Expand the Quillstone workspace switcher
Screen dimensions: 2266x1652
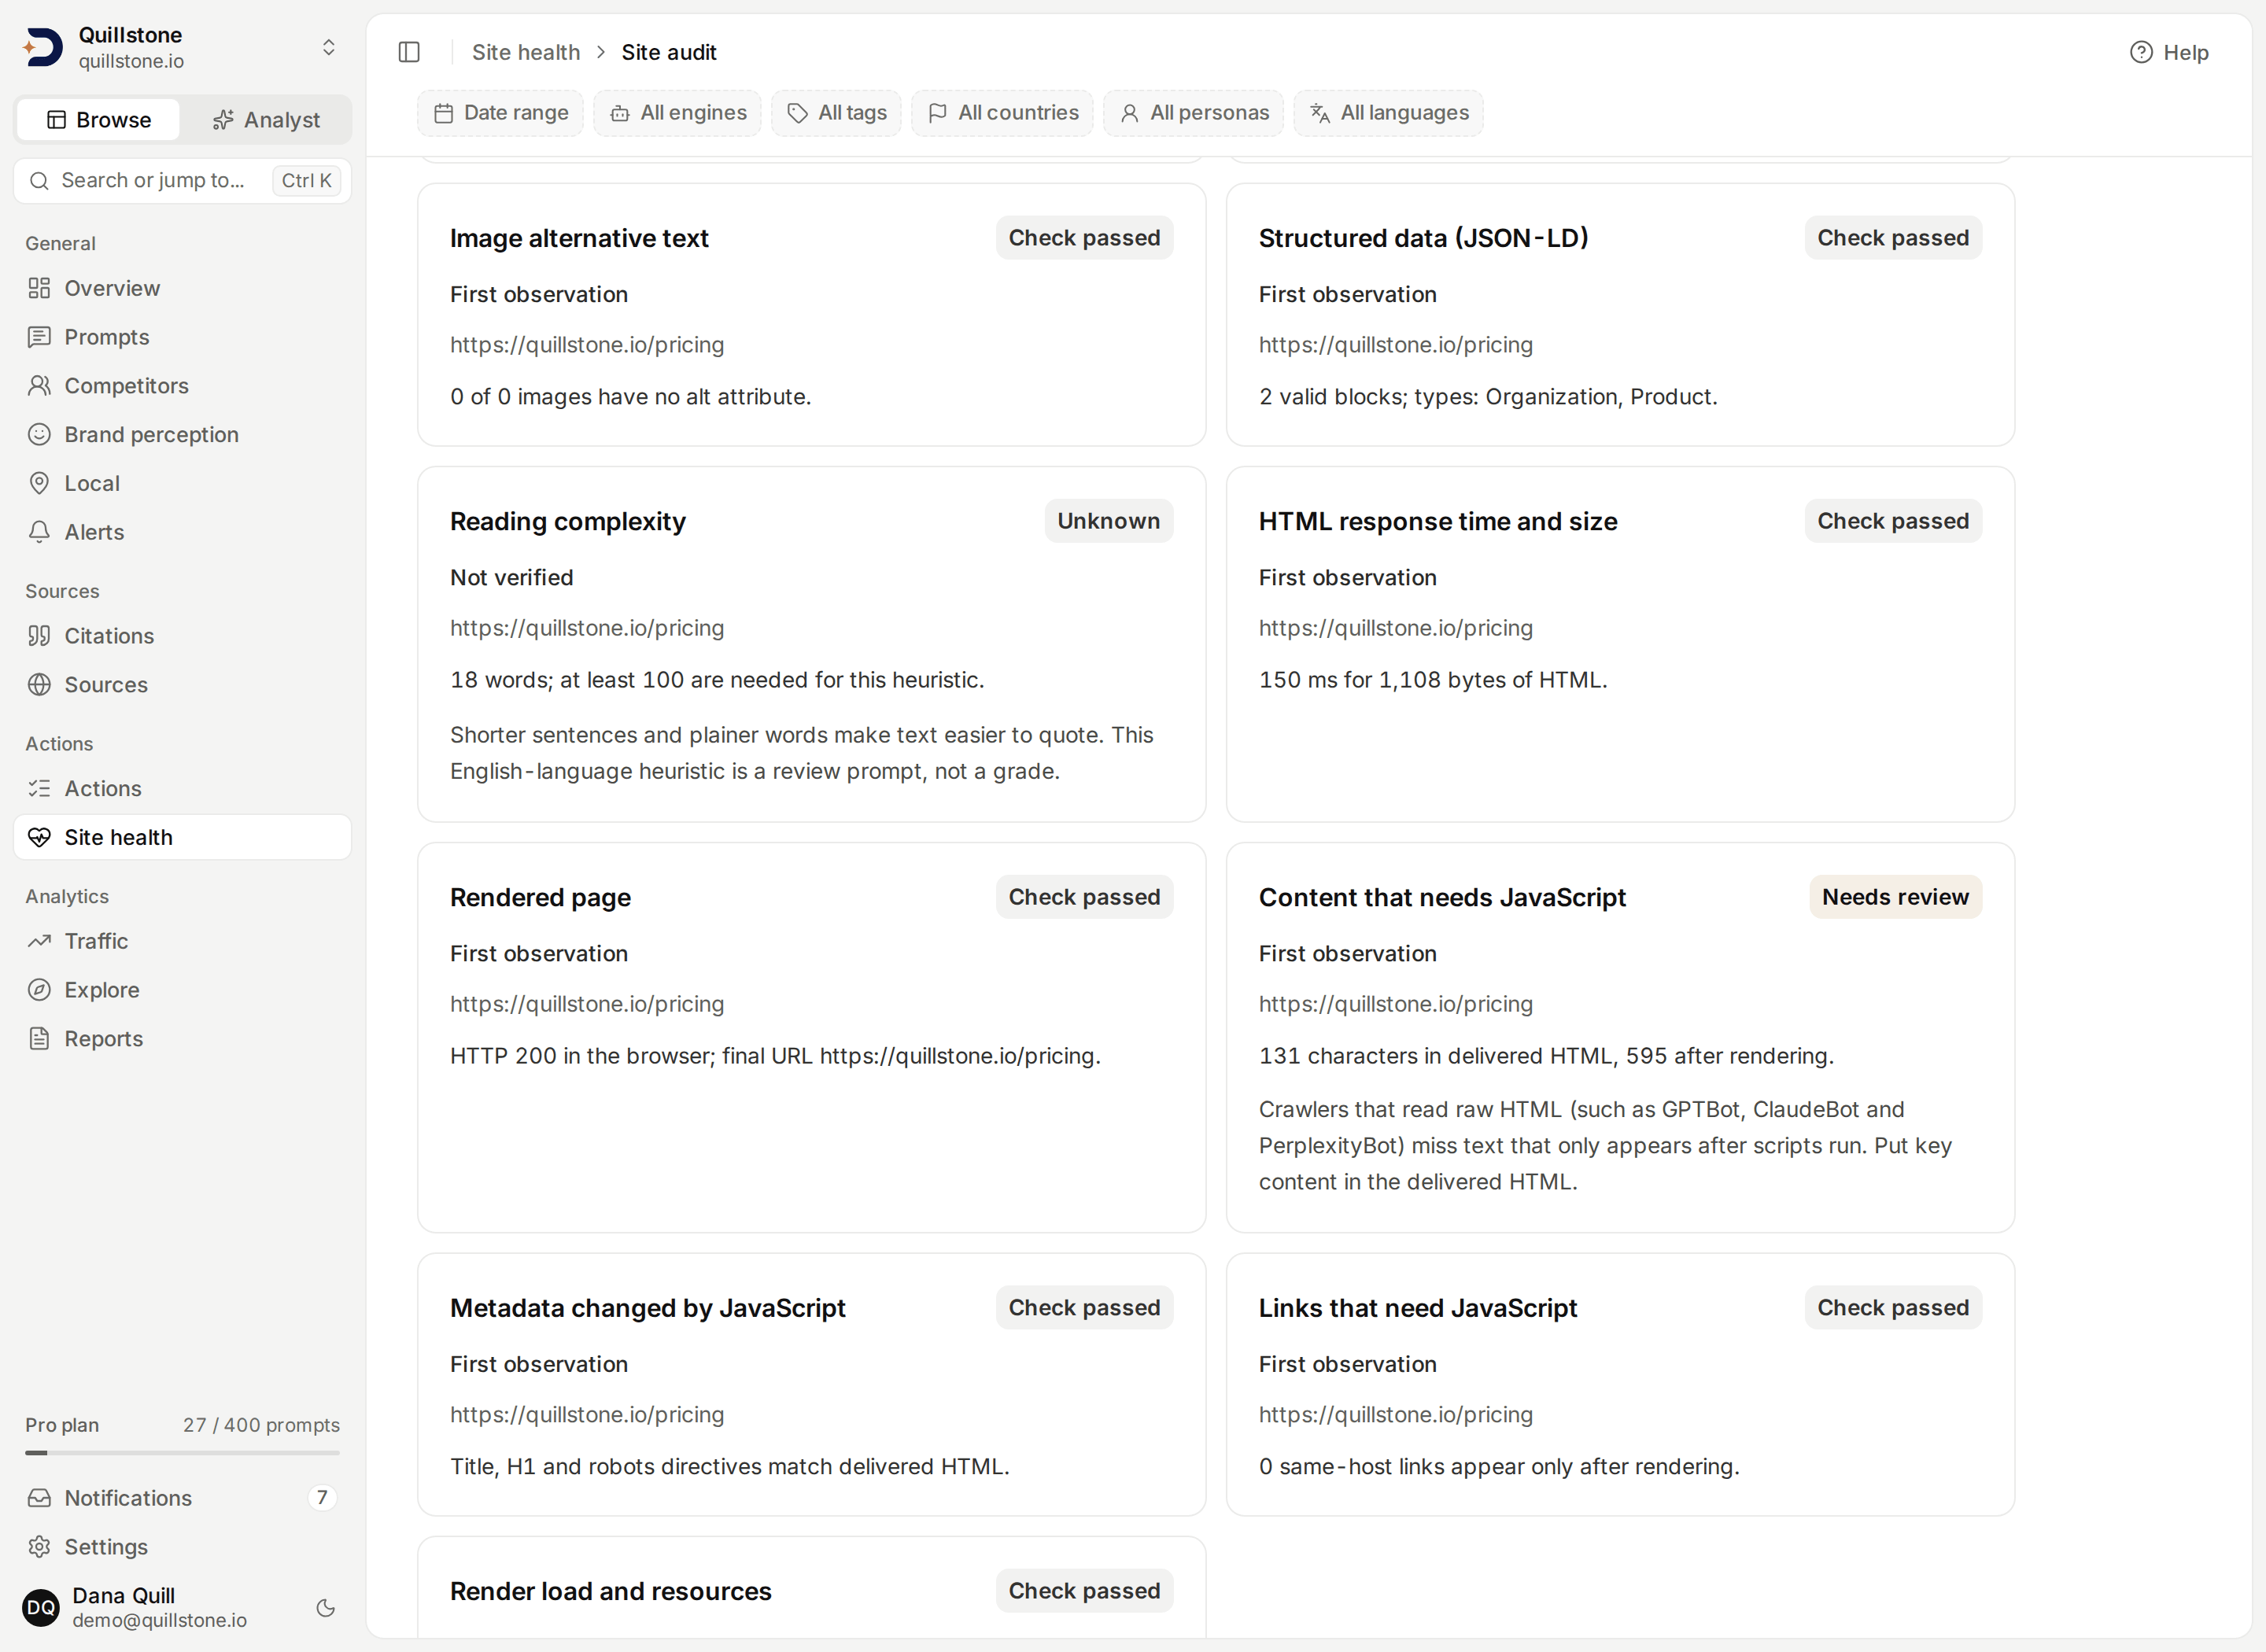pos(328,47)
